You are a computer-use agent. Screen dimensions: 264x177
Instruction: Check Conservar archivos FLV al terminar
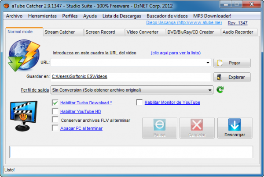pyautogui.click(x=55, y=120)
